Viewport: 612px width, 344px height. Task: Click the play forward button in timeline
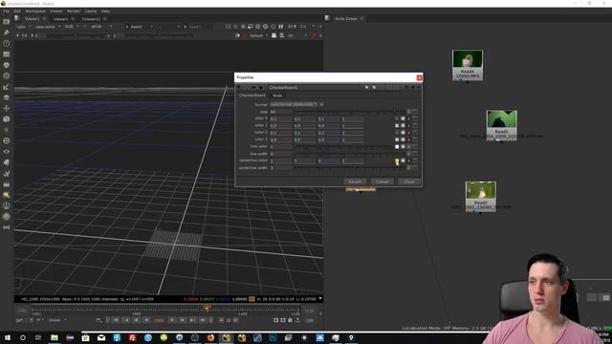pyautogui.click(x=172, y=320)
